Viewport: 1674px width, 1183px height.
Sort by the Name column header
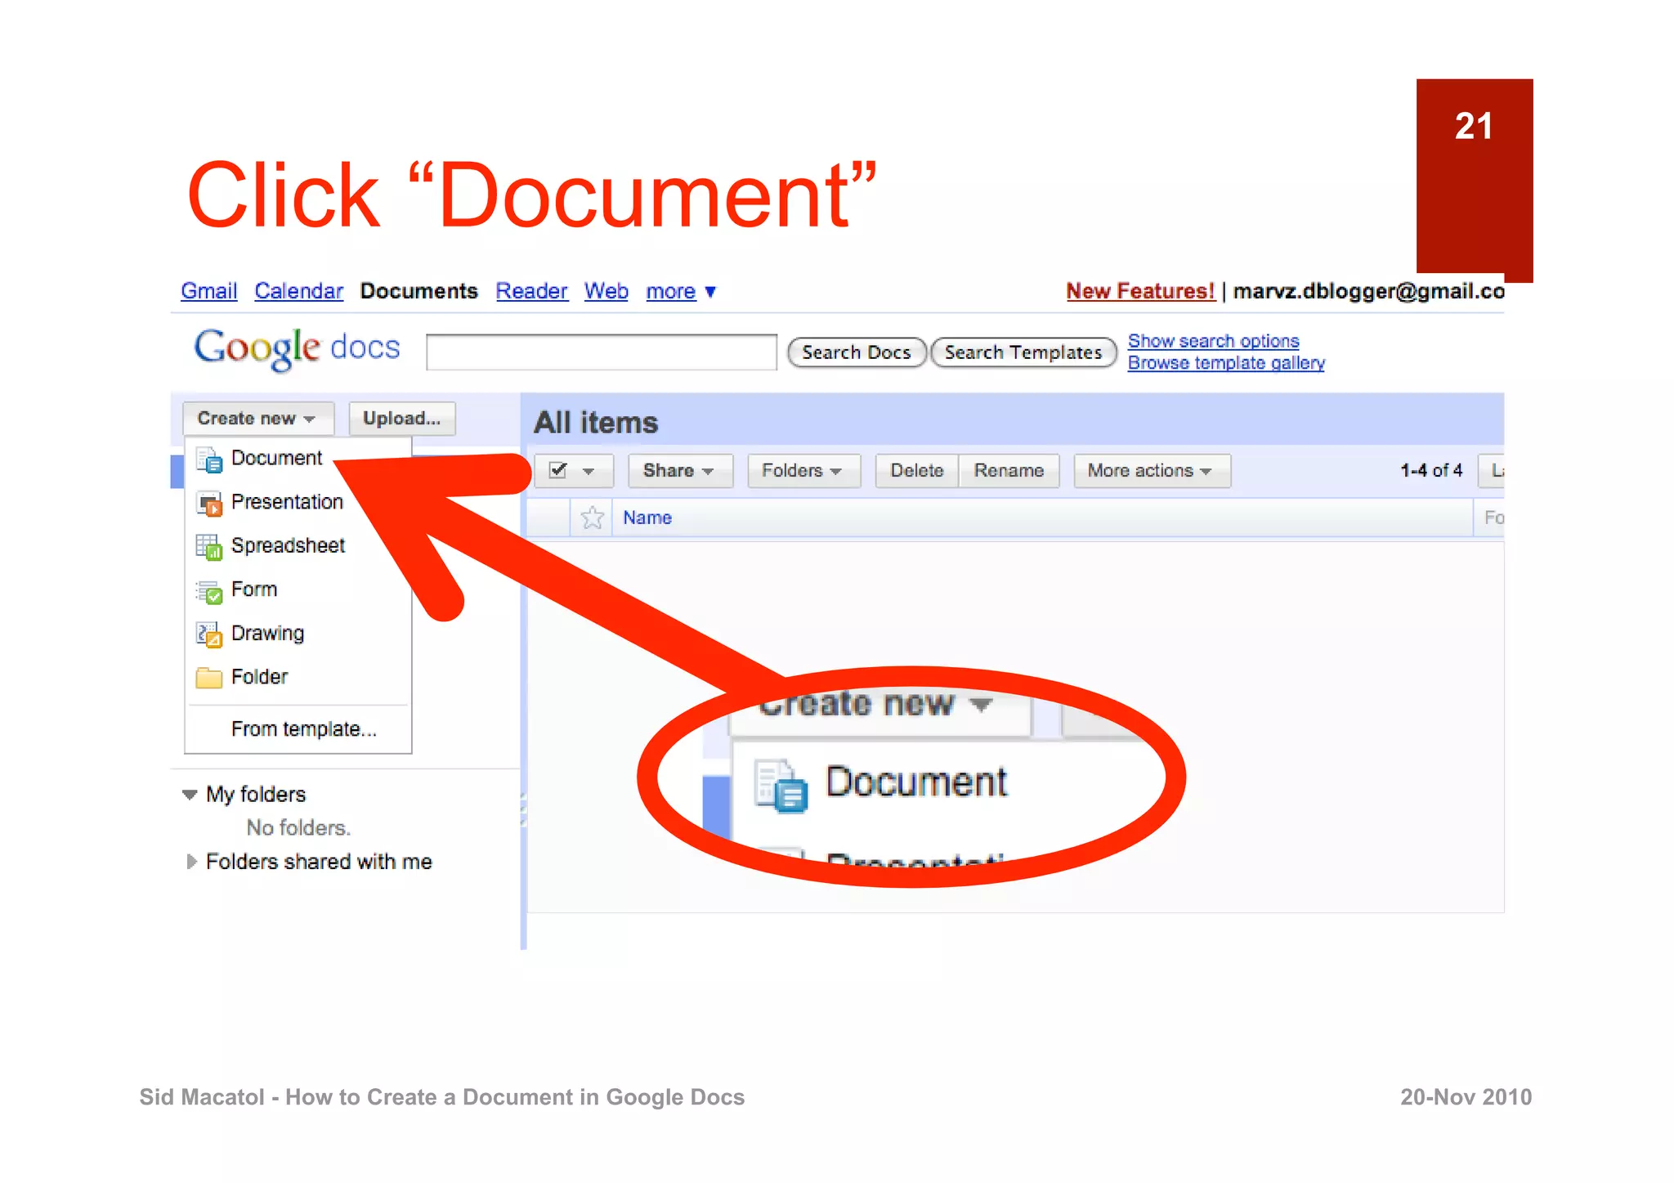click(647, 518)
